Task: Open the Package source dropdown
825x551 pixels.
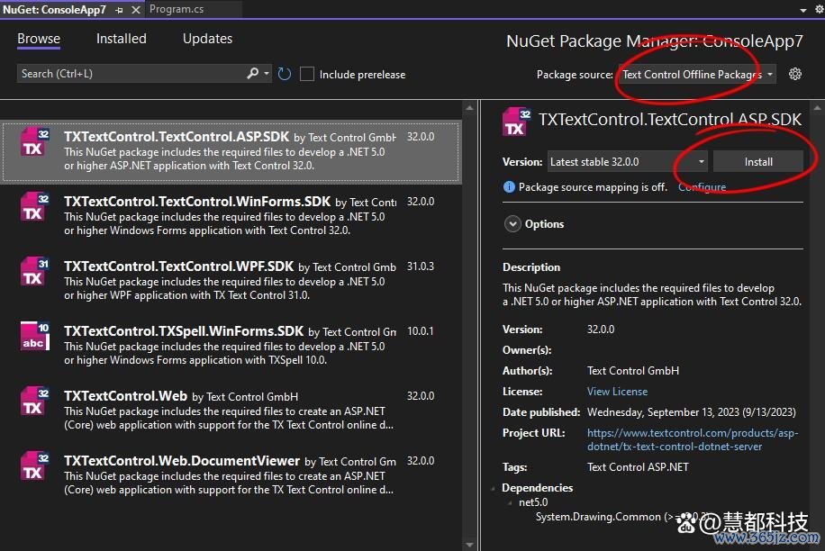Action: [x=696, y=75]
